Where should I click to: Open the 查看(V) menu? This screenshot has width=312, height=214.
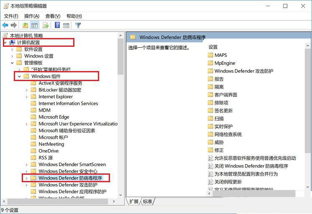pyautogui.click(x=53, y=16)
